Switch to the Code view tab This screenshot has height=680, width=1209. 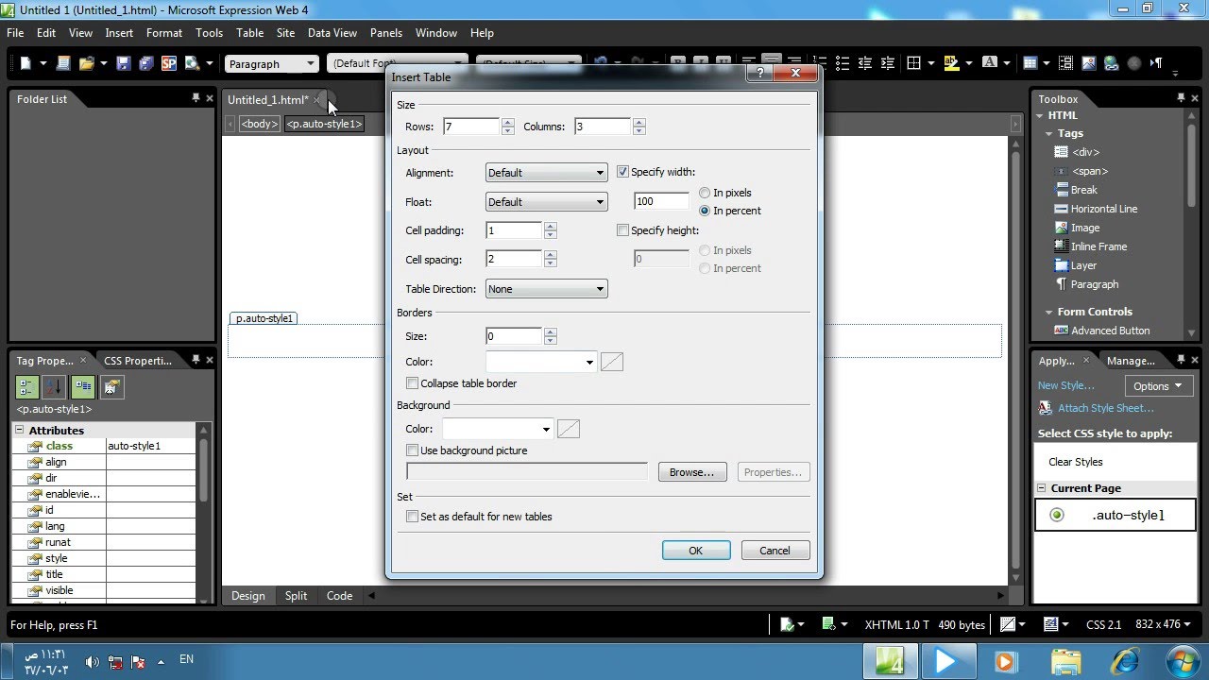click(339, 596)
